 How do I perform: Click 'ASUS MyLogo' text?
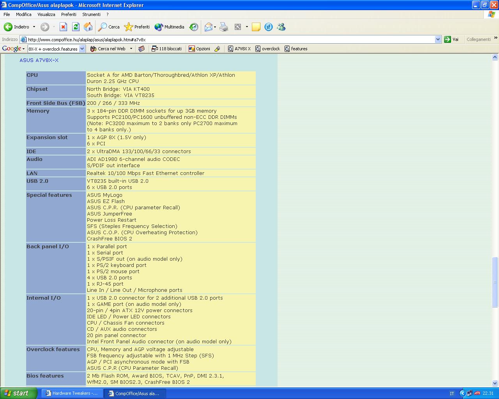pyautogui.click(x=104, y=195)
